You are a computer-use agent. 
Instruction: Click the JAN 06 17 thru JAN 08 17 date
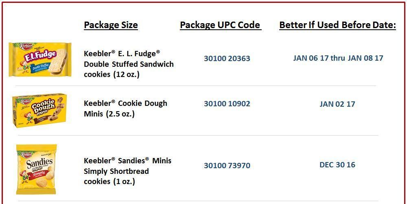point(338,58)
